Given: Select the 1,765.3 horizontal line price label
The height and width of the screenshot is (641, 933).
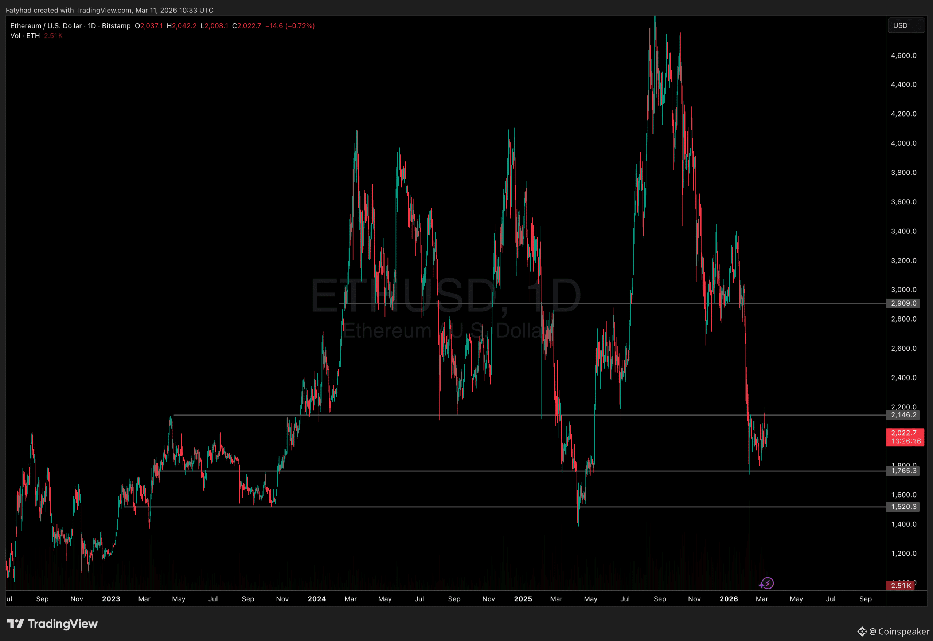Looking at the screenshot, I should [x=903, y=471].
